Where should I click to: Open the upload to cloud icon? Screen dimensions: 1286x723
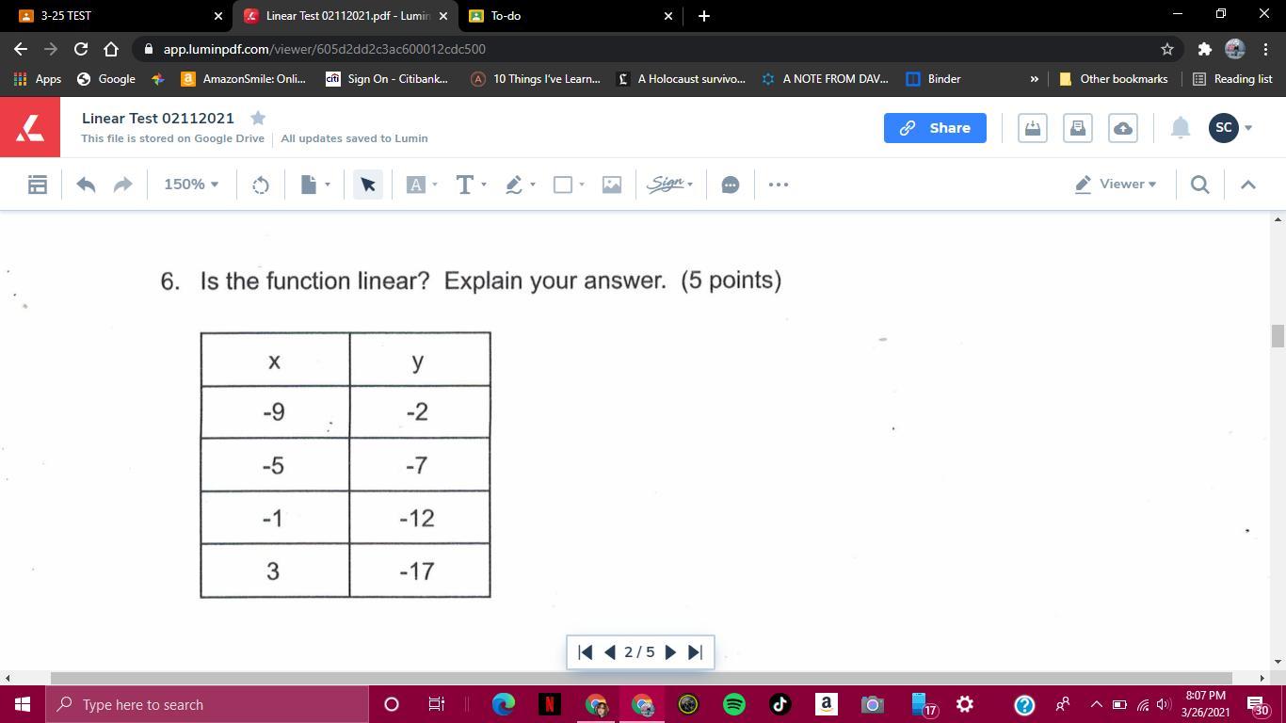tap(1122, 127)
